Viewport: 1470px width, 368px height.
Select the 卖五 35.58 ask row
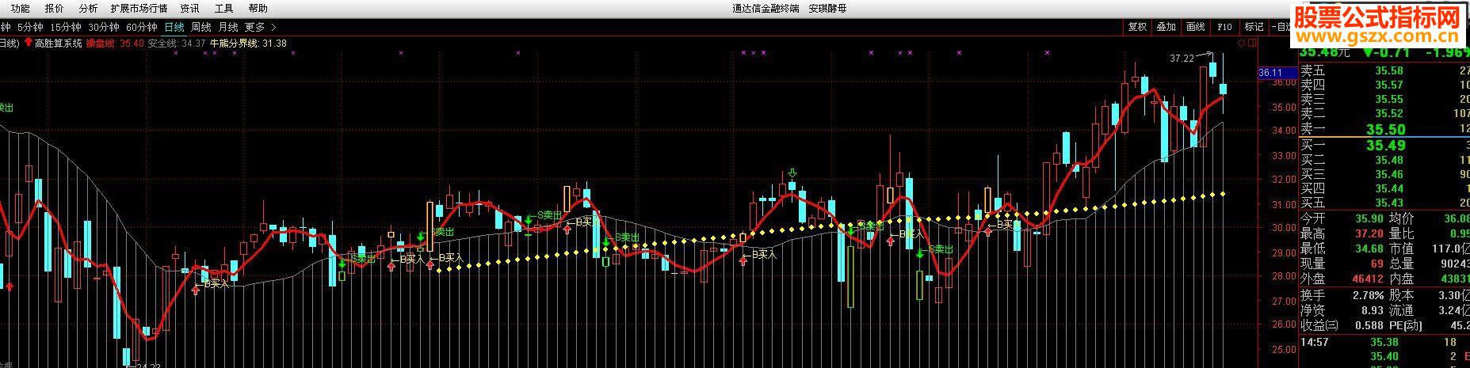1384,71
